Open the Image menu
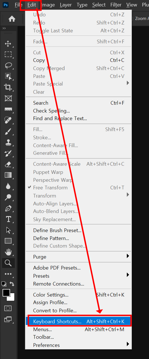Image resolution: width=149 pixels, height=359 pixels. [x=48, y=5]
